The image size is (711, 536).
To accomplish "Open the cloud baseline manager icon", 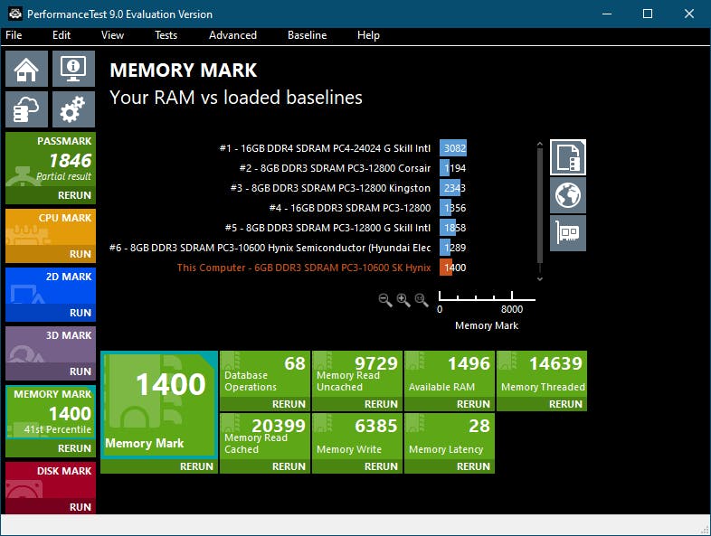I will [x=26, y=109].
